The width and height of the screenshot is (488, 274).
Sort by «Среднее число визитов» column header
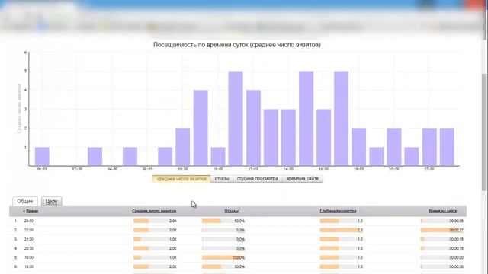154,211
